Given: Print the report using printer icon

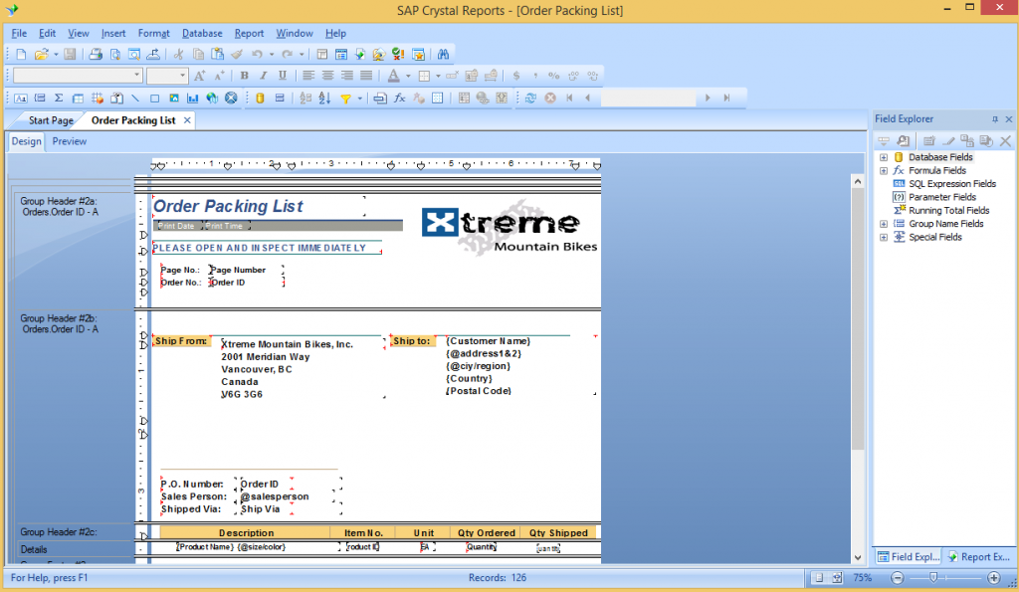Looking at the screenshot, I should tap(96, 55).
